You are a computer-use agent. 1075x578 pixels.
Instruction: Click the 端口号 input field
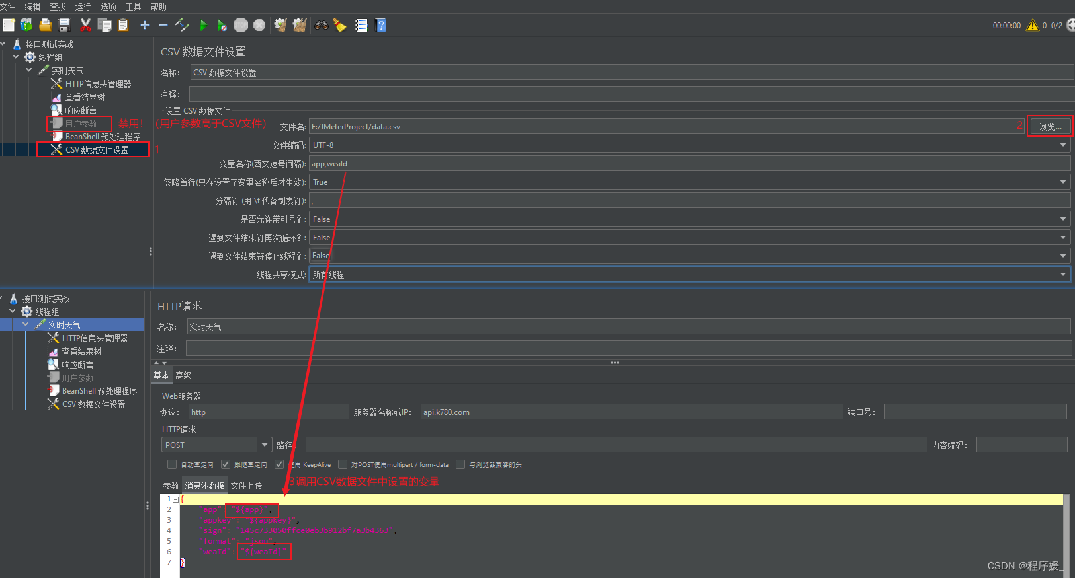coord(976,412)
